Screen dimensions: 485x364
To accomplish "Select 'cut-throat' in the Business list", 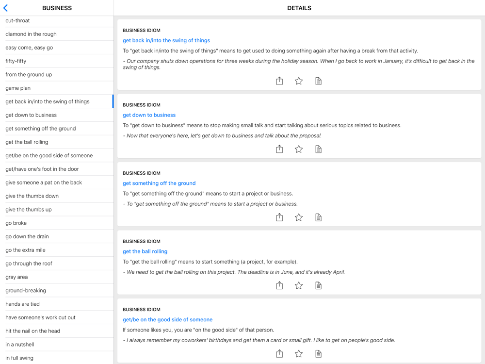I will [x=17, y=20].
